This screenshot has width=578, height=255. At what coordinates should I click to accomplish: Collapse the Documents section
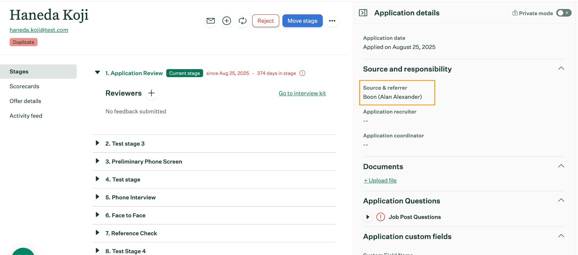(x=561, y=166)
